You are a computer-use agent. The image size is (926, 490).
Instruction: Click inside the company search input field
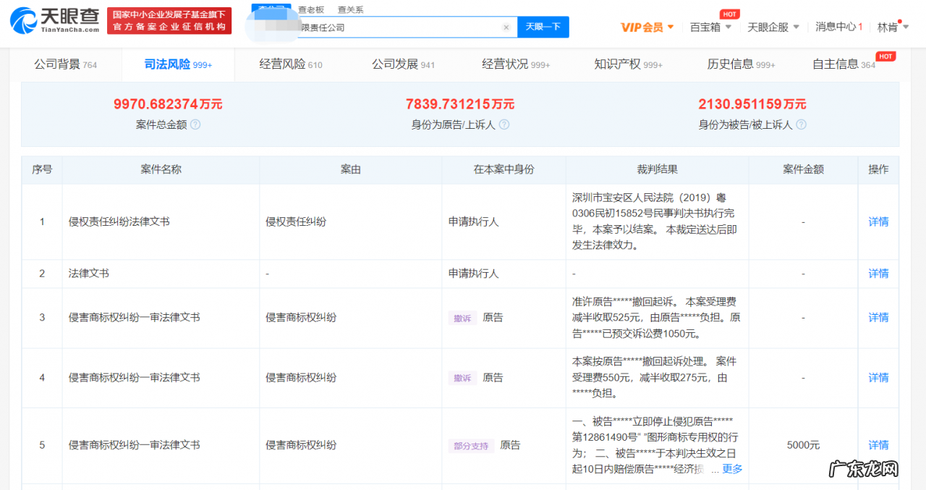pos(398,27)
